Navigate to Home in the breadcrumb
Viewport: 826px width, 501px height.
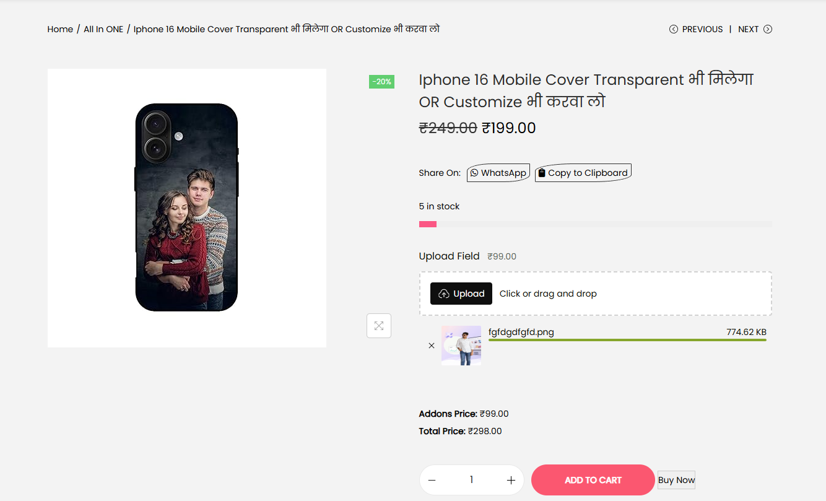[x=59, y=28]
